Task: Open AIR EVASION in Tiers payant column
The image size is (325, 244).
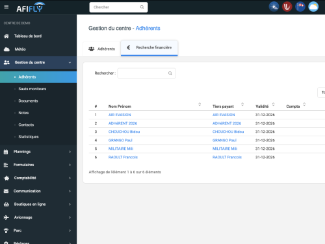Action: pyautogui.click(x=224, y=115)
